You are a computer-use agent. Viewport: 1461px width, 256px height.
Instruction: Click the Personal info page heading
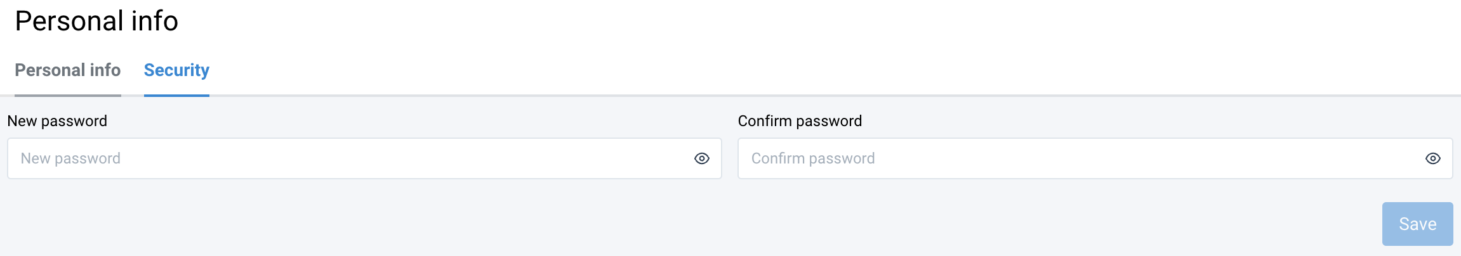96,21
